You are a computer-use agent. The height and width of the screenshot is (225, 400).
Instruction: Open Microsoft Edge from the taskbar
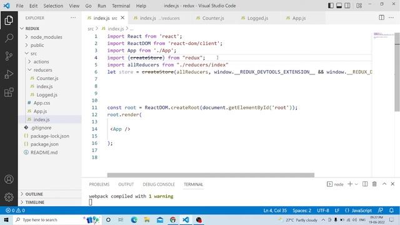134,219
